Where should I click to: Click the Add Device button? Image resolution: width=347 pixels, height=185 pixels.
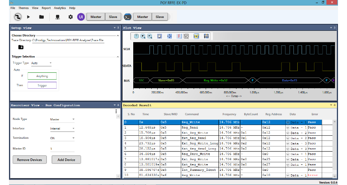click(66, 160)
